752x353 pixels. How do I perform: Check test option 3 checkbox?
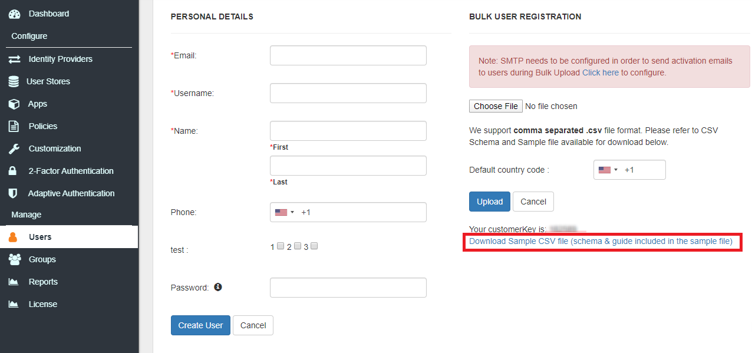click(314, 246)
